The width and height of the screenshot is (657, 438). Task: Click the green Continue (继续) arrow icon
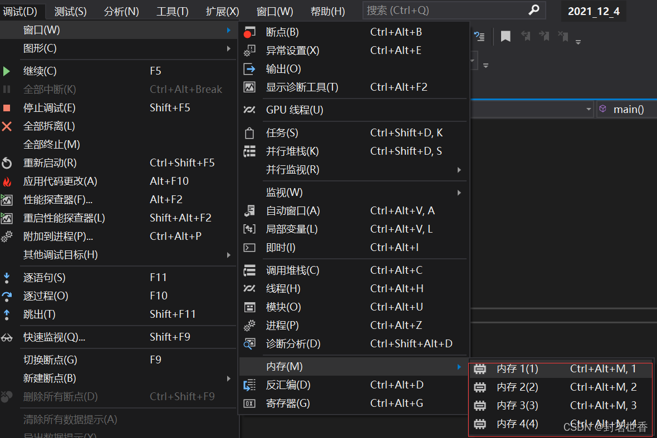(7, 71)
